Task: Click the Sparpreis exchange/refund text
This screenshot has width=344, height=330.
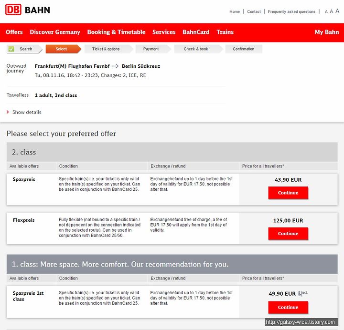Action: pyautogui.click(x=191, y=184)
